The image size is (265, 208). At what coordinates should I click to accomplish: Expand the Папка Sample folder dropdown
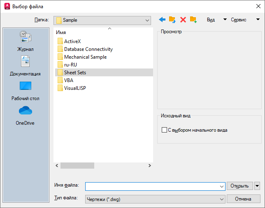click(x=147, y=21)
